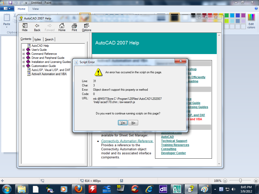
Task: Open the Paint application menu dropdown
Action: (7, 9)
